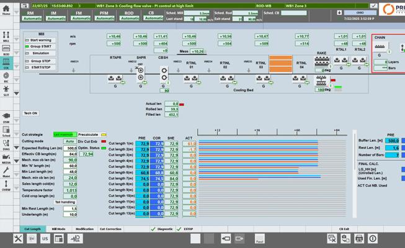
Task: Toggle Group START in Mill panel
Action: click(27, 46)
